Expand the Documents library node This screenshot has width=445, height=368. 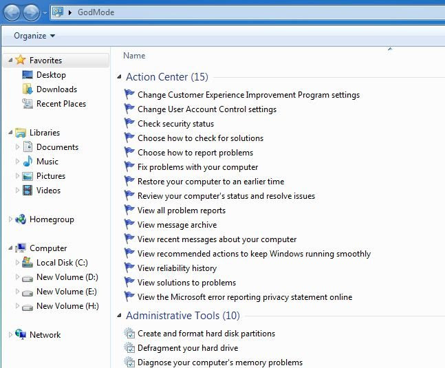[17, 147]
